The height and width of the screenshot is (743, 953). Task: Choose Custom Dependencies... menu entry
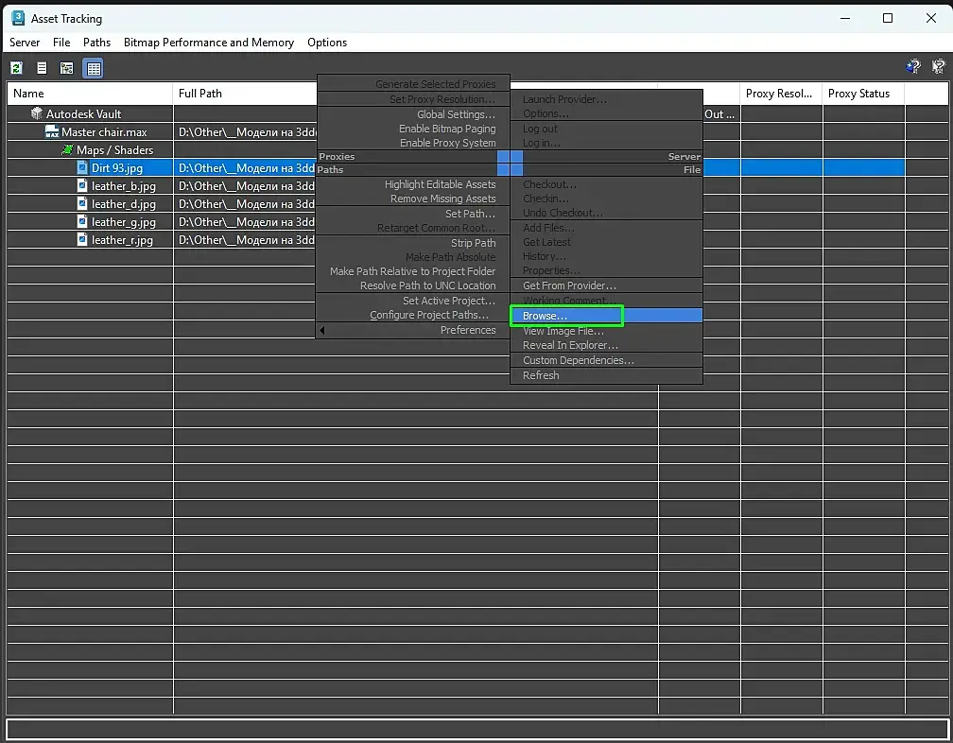pyautogui.click(x=606, y=360)
